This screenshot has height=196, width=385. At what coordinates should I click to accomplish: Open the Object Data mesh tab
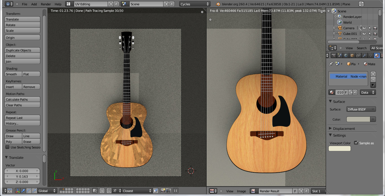point(371,55)
